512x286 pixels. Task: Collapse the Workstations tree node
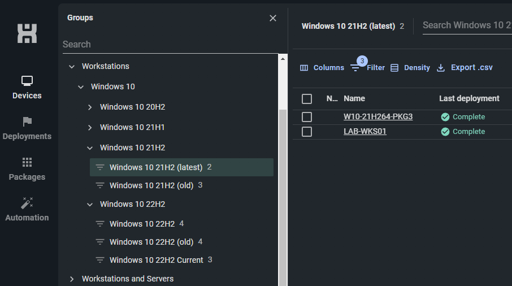point(72,67)
